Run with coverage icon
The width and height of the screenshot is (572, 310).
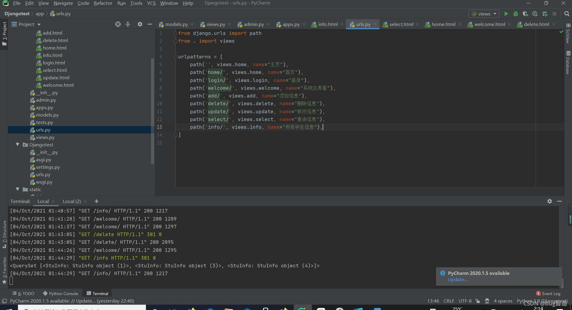point(525,14)
